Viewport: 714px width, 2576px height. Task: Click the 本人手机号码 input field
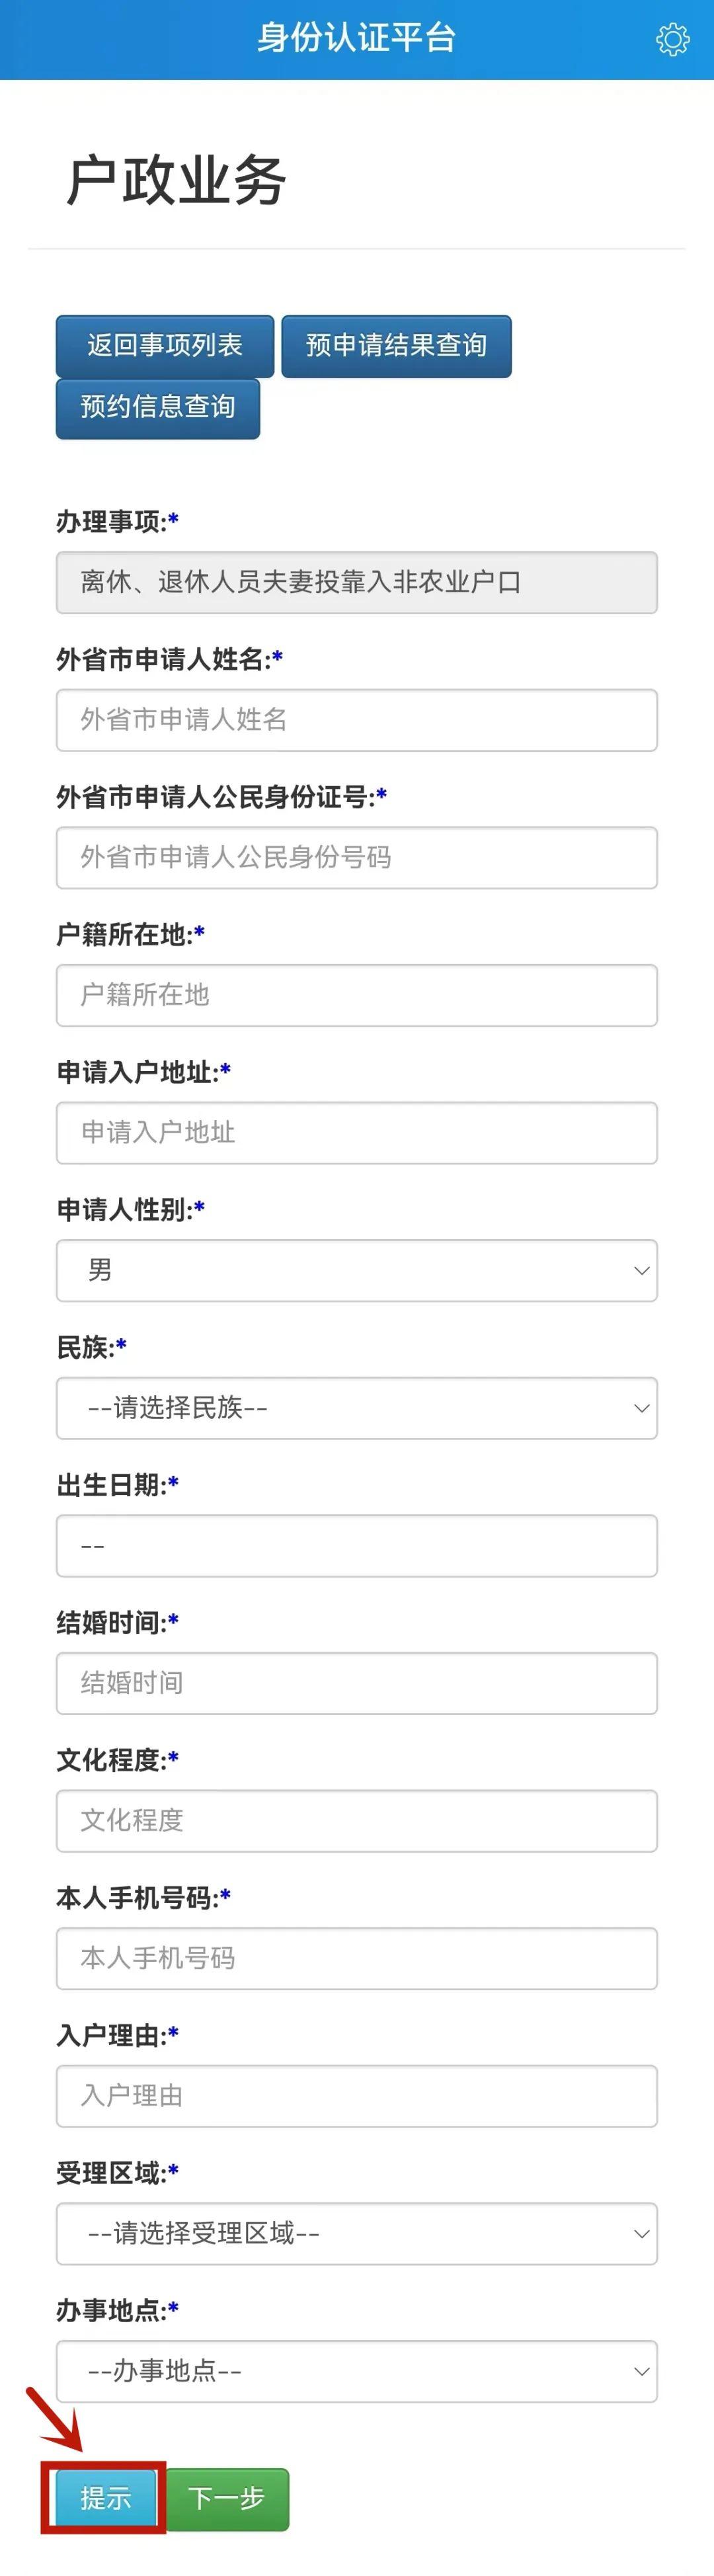357,1959
